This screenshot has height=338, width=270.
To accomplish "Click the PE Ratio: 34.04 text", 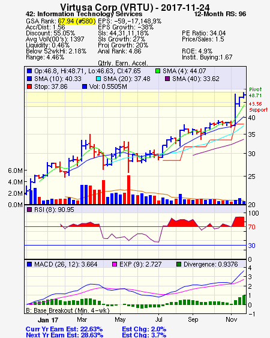I will pyautogui.click(x=203, y=33).
